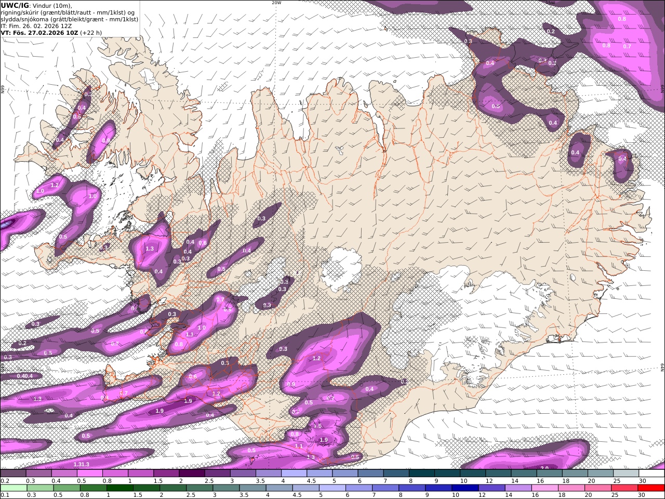
Task: Click the '0.40.4' precipitation value on the map
Action: (25, 376)
